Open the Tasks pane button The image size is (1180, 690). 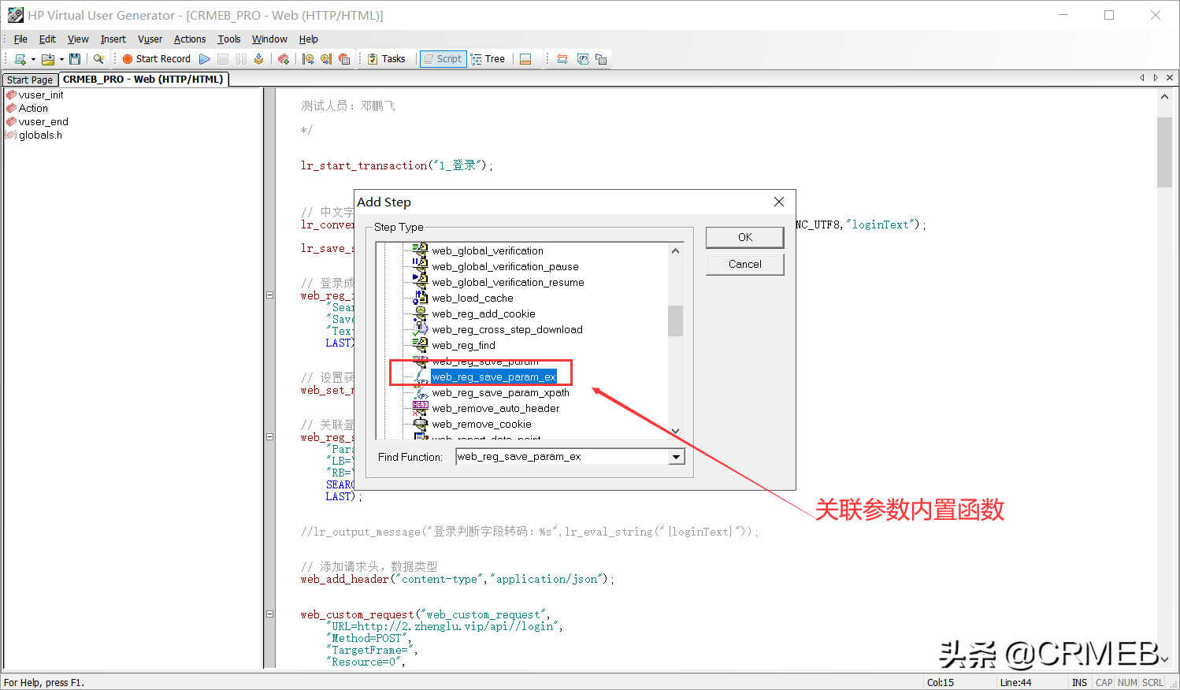pyautogui.click(x=387, y=59)
